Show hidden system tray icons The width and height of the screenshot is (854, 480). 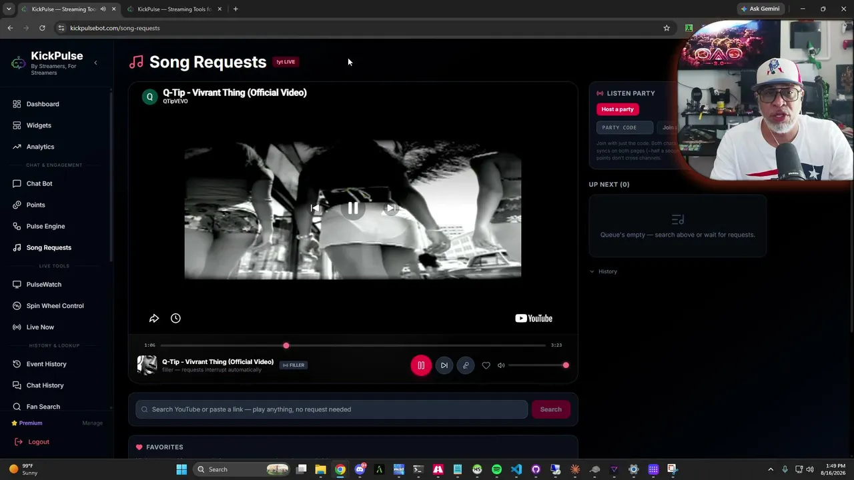(771, 469)
